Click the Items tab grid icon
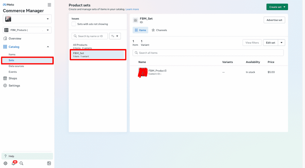 (136, 30)
